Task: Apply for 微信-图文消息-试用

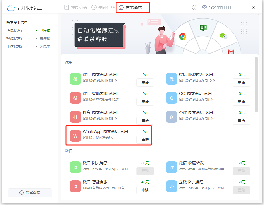Action: coord(145,83)
